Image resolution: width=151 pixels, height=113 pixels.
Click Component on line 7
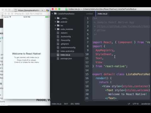(125, 42)
